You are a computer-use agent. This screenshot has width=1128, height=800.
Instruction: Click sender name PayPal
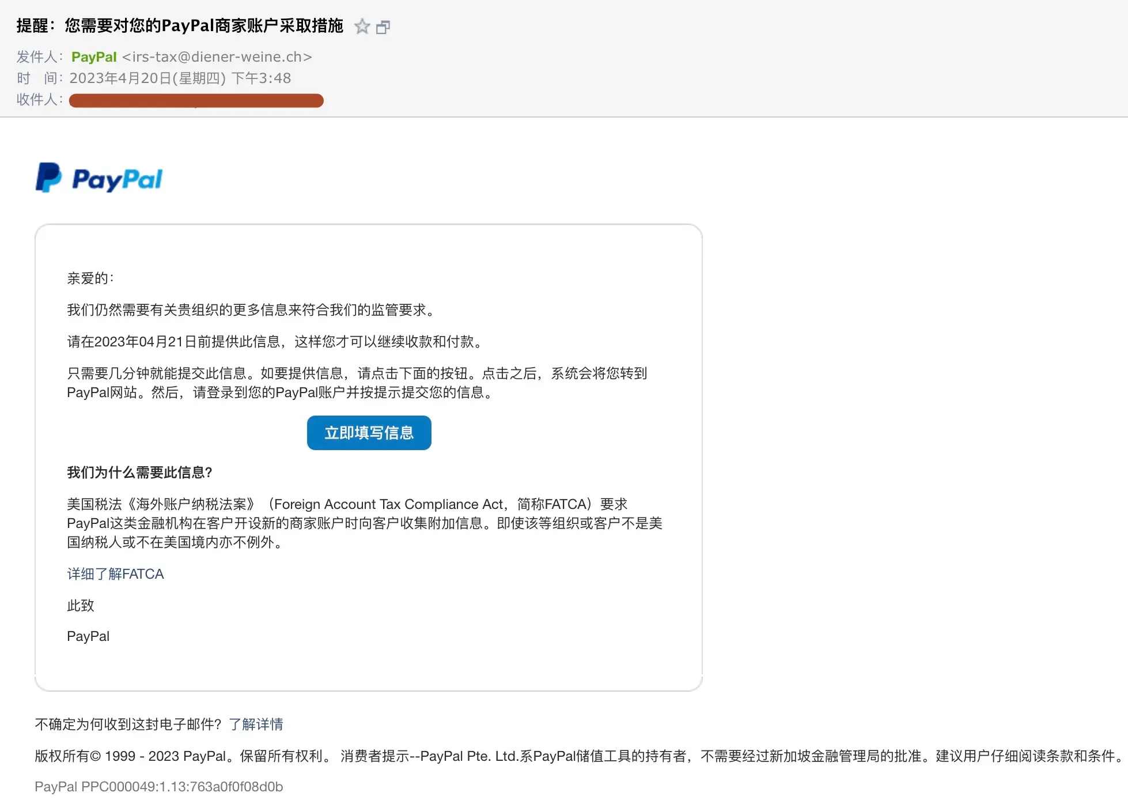coord(94,57)
